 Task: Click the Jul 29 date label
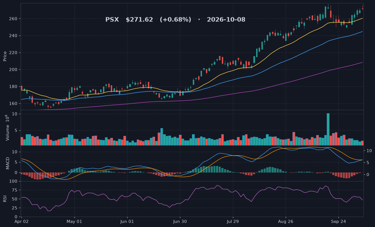pos(233,221)
